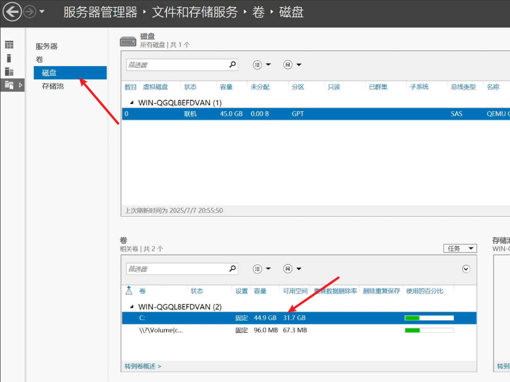510x382 pixels.
Task: Click the disks 筛选器 filter input field
Action: 176,64
